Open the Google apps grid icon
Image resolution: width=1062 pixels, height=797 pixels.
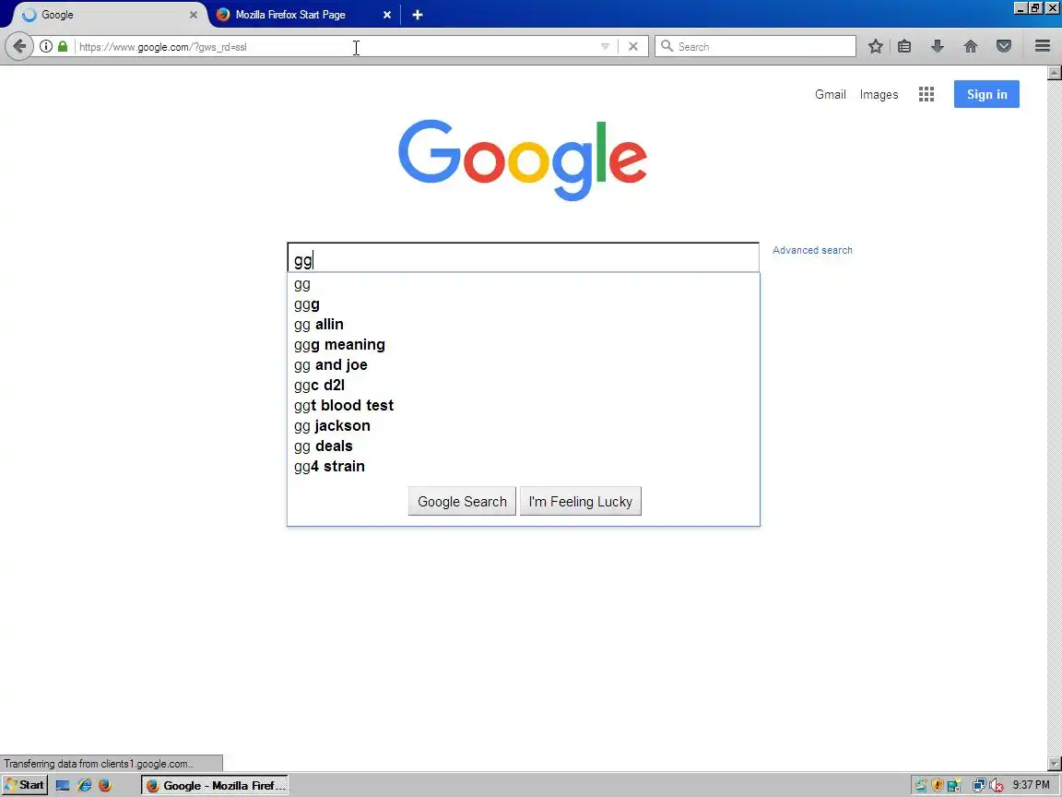[x=926, y=94]
